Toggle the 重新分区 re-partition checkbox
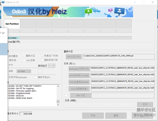Screen dimensions: 158x121 pos(24,56)
